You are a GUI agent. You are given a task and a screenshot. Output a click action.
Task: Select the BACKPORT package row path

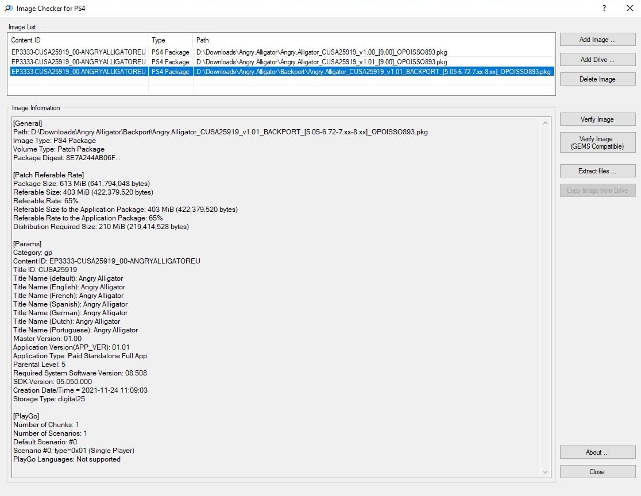coord(374,72)
